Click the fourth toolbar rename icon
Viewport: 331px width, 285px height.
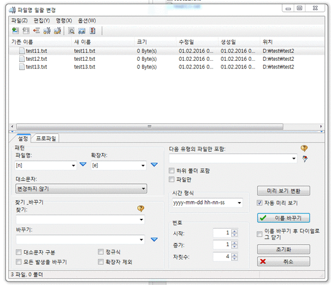(x=47, y=31)
